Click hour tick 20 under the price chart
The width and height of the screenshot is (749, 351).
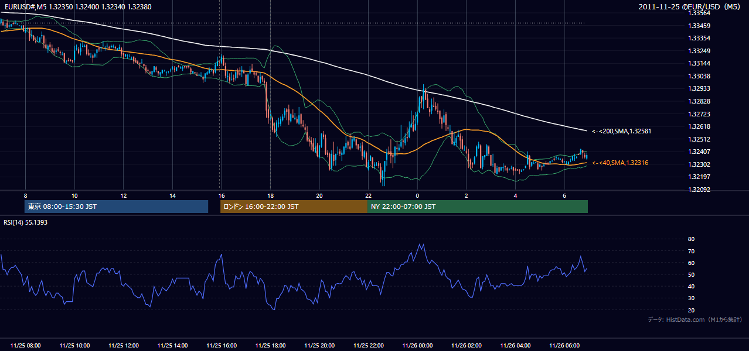[319, 195]
